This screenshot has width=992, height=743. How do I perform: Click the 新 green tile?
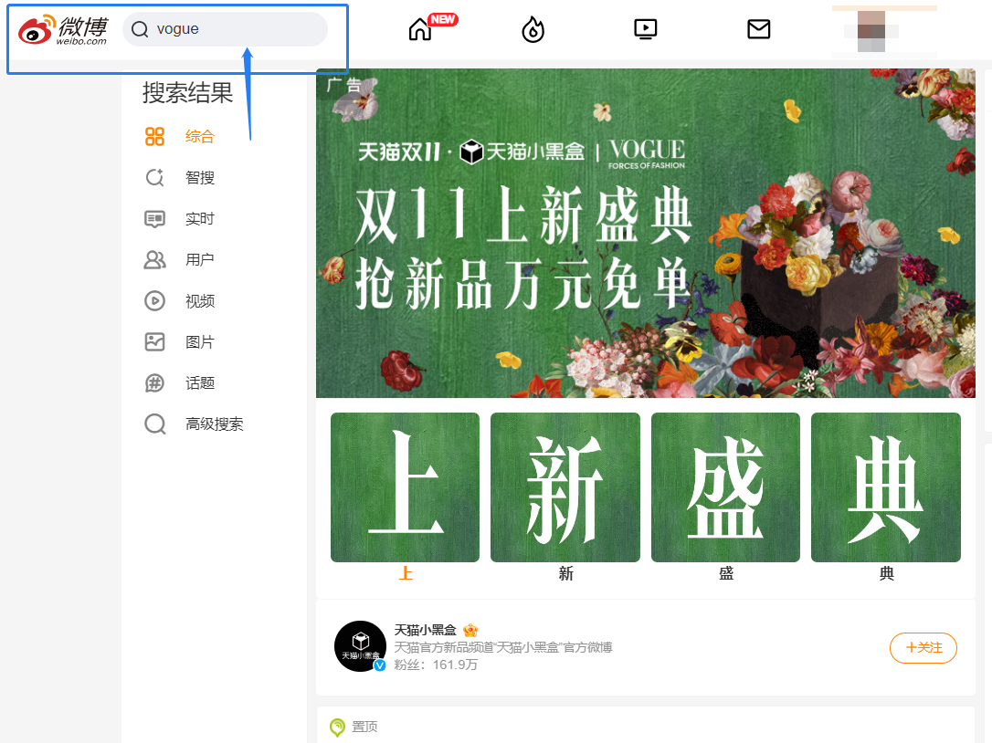(565, 487)
